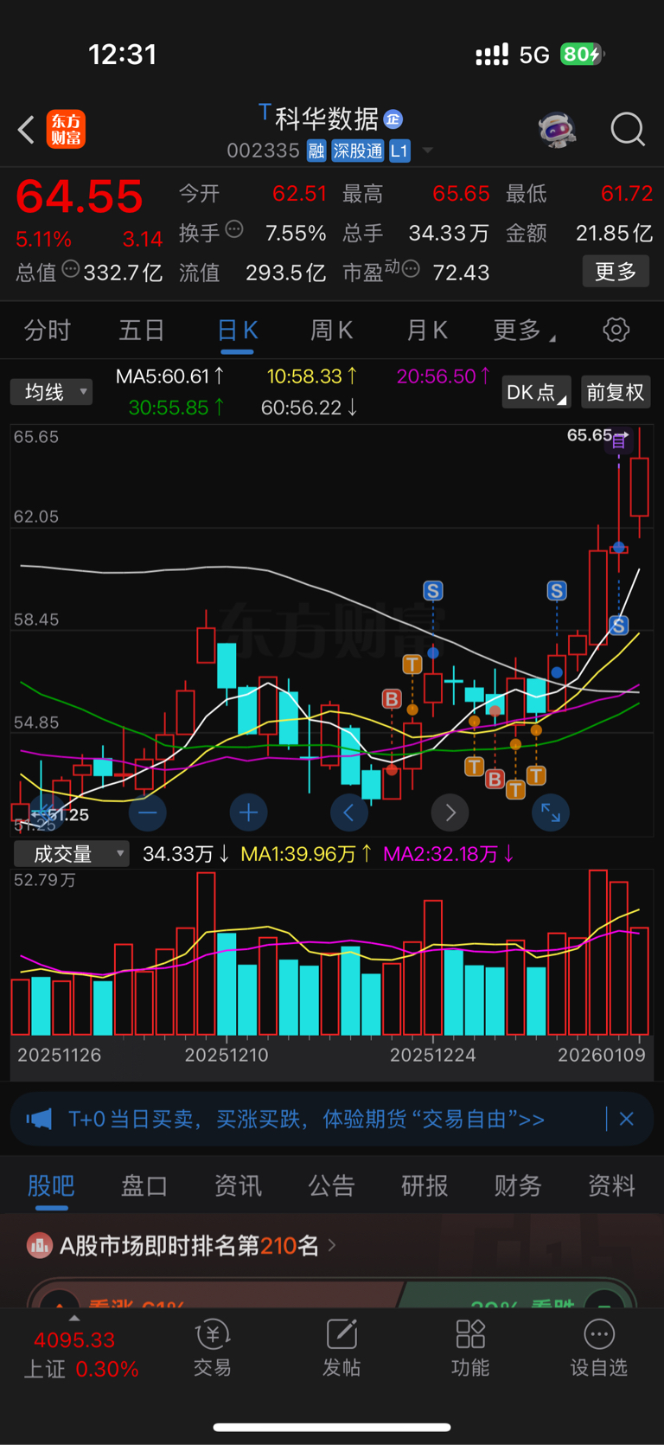The width and height of the screenshot is (664, 1445).
Task: Tap info icon next to 总值
Action: (x=71, y=270)
